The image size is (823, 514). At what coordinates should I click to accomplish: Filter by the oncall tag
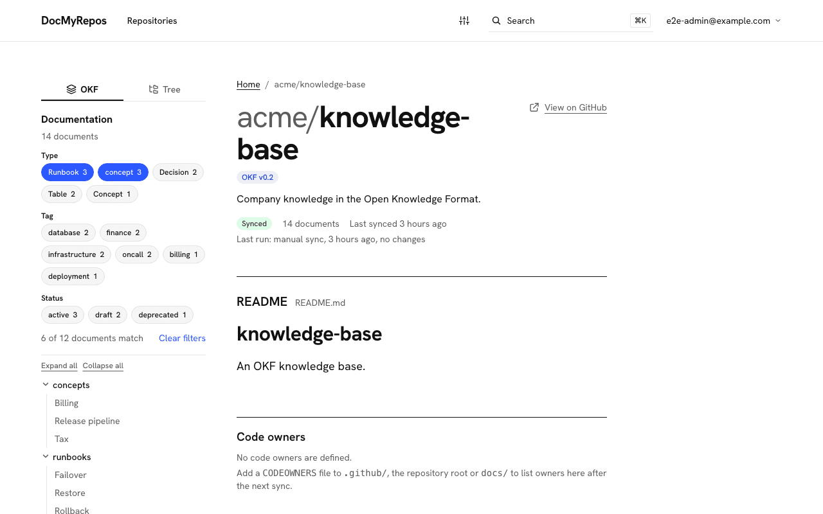tap(137, 254)
